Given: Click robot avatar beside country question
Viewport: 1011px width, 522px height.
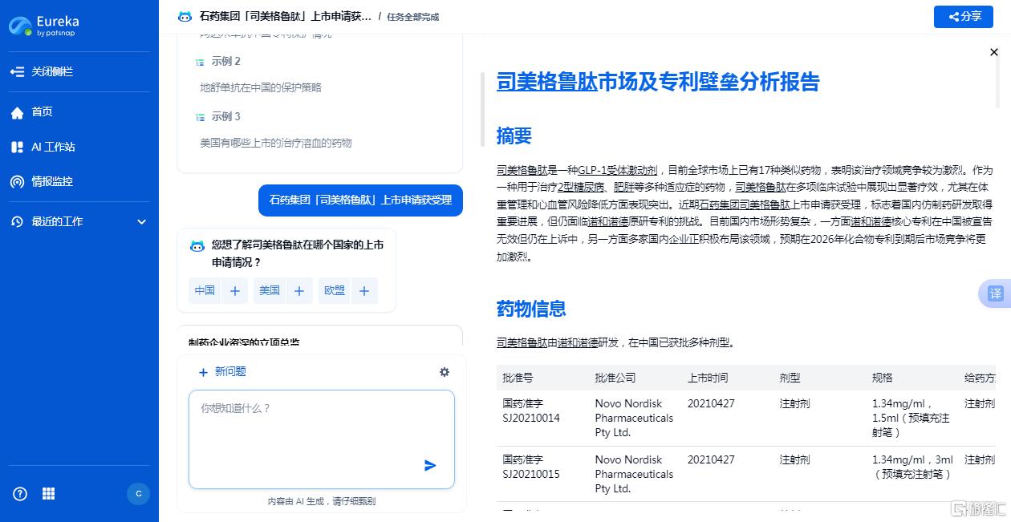Looking at the screenshot, I should coord(197,245).
